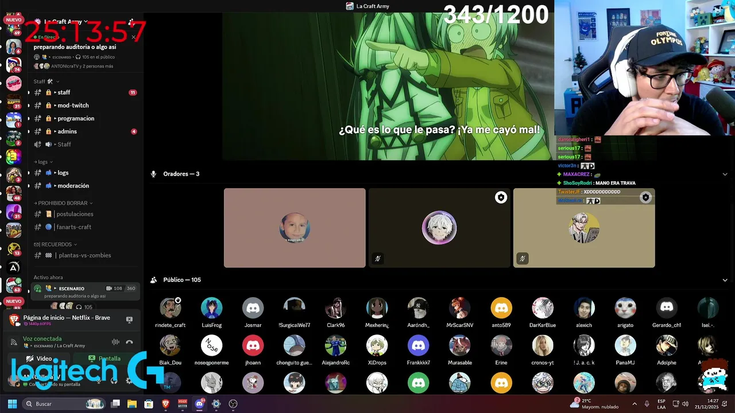
Task: Open MrScarSNV audience avatar
Action: pos(459,308)
